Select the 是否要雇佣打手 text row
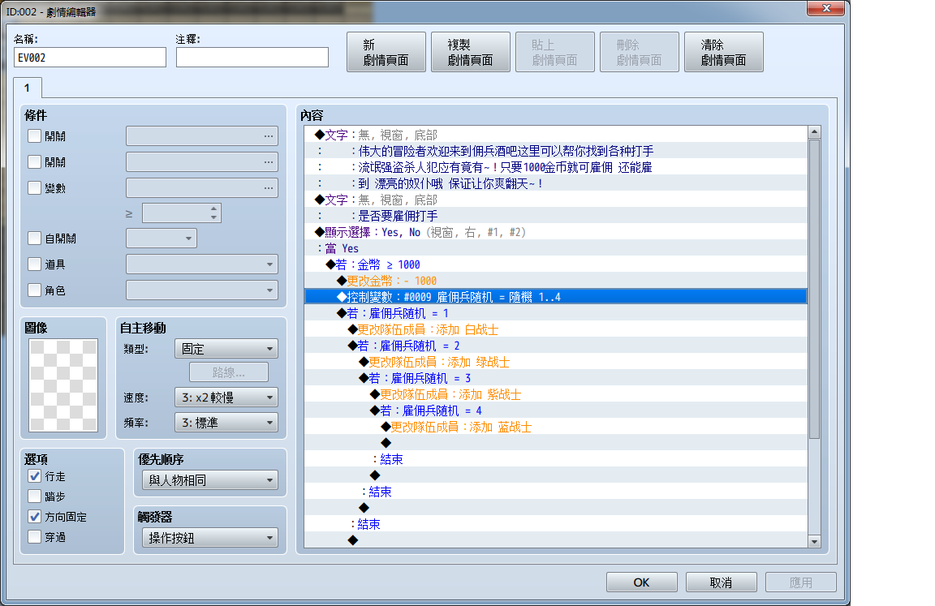935x606 pixels. (x=556, y=216)
